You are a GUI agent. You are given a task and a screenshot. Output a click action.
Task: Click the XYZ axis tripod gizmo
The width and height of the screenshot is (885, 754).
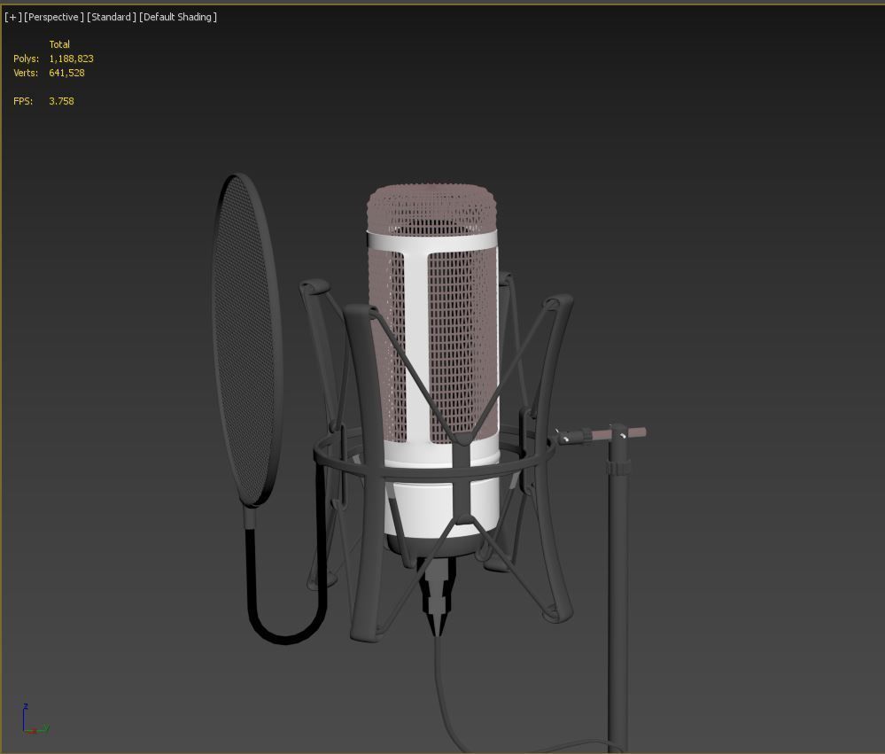(35, 719)
